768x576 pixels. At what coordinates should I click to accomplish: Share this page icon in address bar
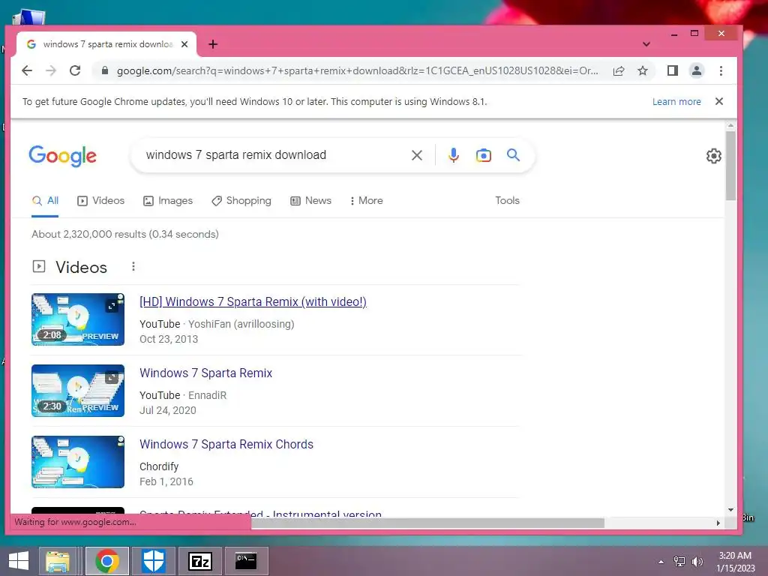click(619, 70)
